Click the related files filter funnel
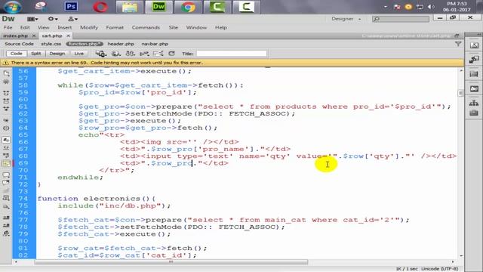Viewport: 483px width, 272px height. click(x=458, y=44)
